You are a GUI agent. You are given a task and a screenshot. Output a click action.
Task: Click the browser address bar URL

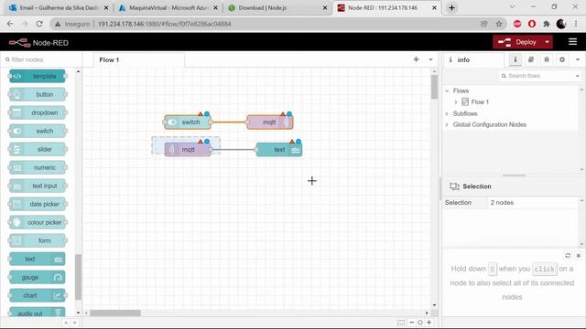pos(165,24)
